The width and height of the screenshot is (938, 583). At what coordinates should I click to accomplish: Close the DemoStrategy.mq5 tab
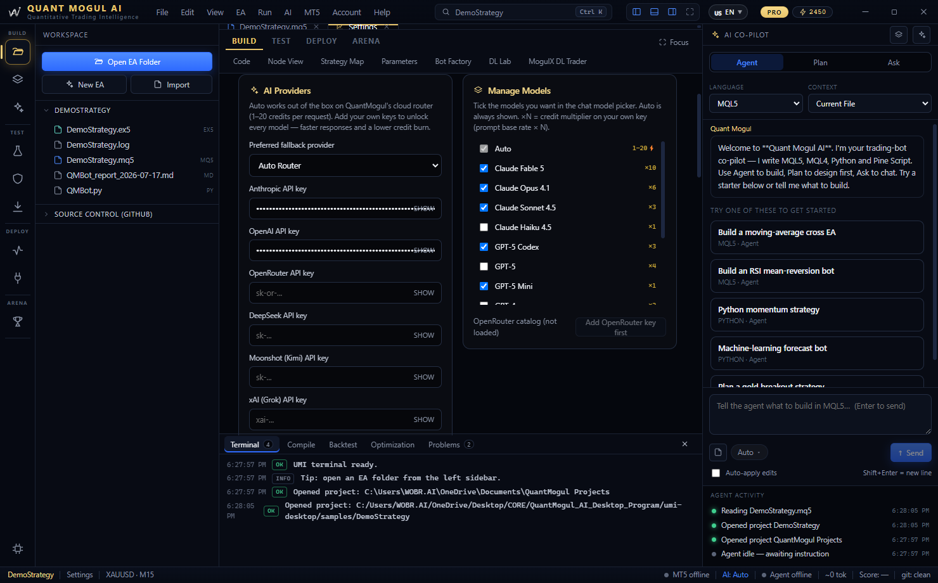[x=316, y=27]
